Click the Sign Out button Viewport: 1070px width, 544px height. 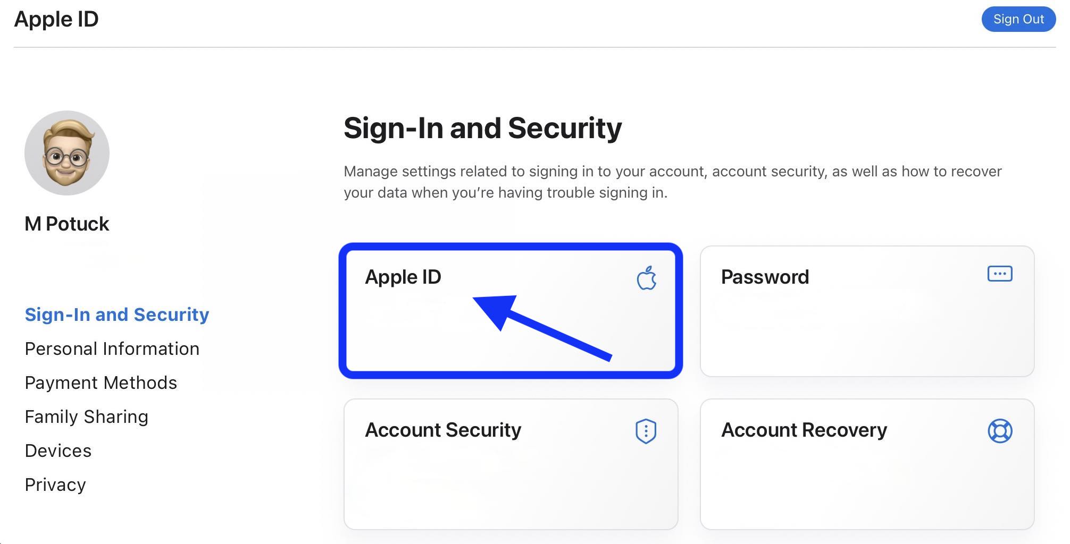pos(1018,19)
